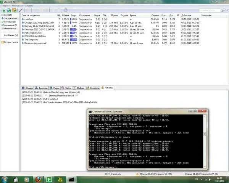Viewport: 229px width, 183px height.
Task: Open the Настройка menu
Action: tap(17, 6)
